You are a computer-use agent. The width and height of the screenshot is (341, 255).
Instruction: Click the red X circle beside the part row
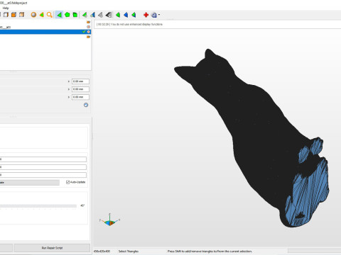pyautogui.click(x=88, y=27)
